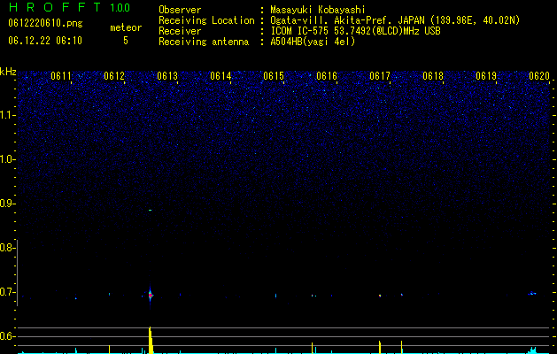The height and width of the screenshot is (354, 557).
Task: Click the 0615 time marker
Action: point(273,76)
